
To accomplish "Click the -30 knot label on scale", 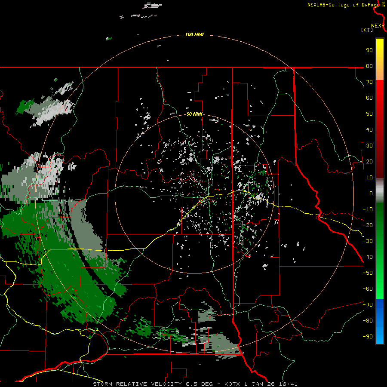I will tap(368, 241).
